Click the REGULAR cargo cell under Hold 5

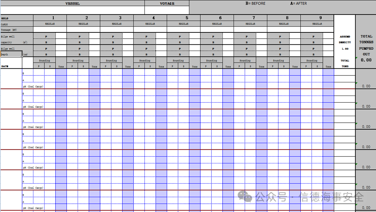click(x=184, y=24)
